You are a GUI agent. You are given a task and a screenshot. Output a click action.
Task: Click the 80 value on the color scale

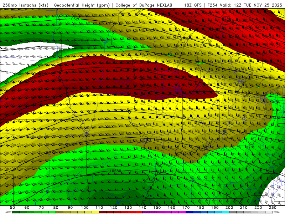[x=56, y=208]
